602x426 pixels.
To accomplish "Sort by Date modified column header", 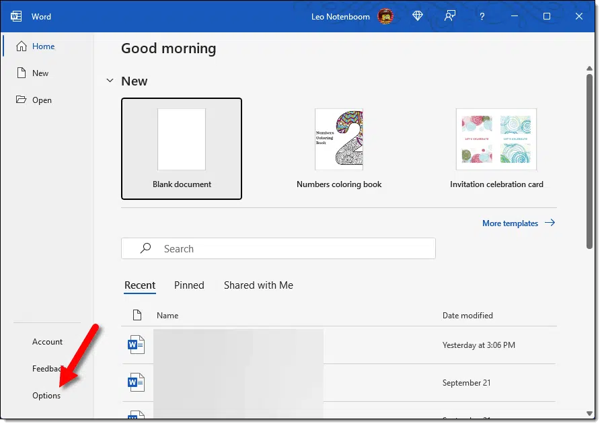I will click(467, 316).
